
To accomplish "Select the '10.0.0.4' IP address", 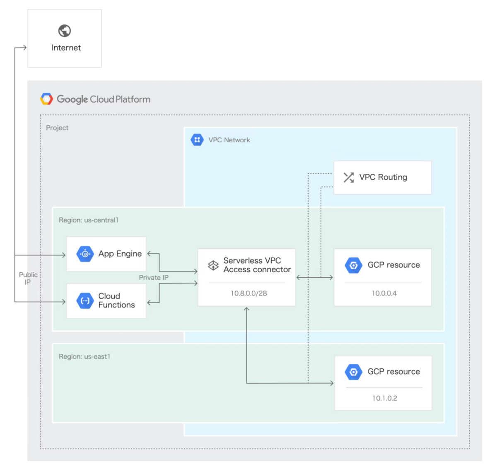I will (x=384, y=293).
